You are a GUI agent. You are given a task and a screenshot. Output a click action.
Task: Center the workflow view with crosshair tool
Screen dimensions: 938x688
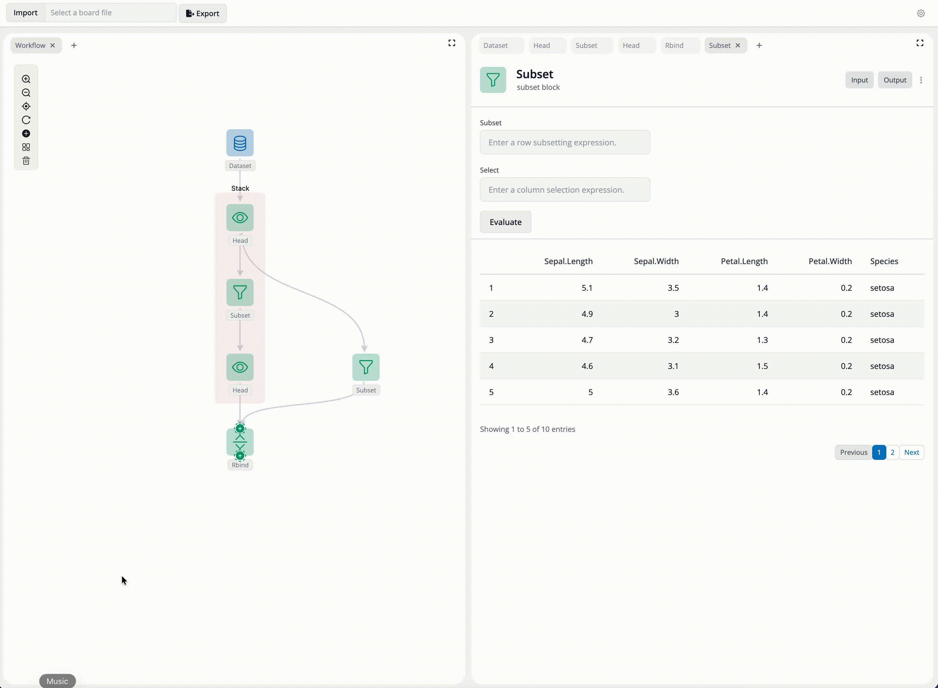26,107
